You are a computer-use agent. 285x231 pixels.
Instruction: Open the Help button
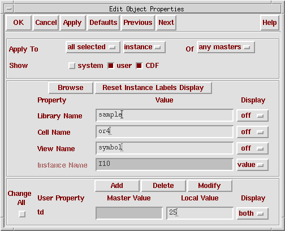[x=270, y=23]
